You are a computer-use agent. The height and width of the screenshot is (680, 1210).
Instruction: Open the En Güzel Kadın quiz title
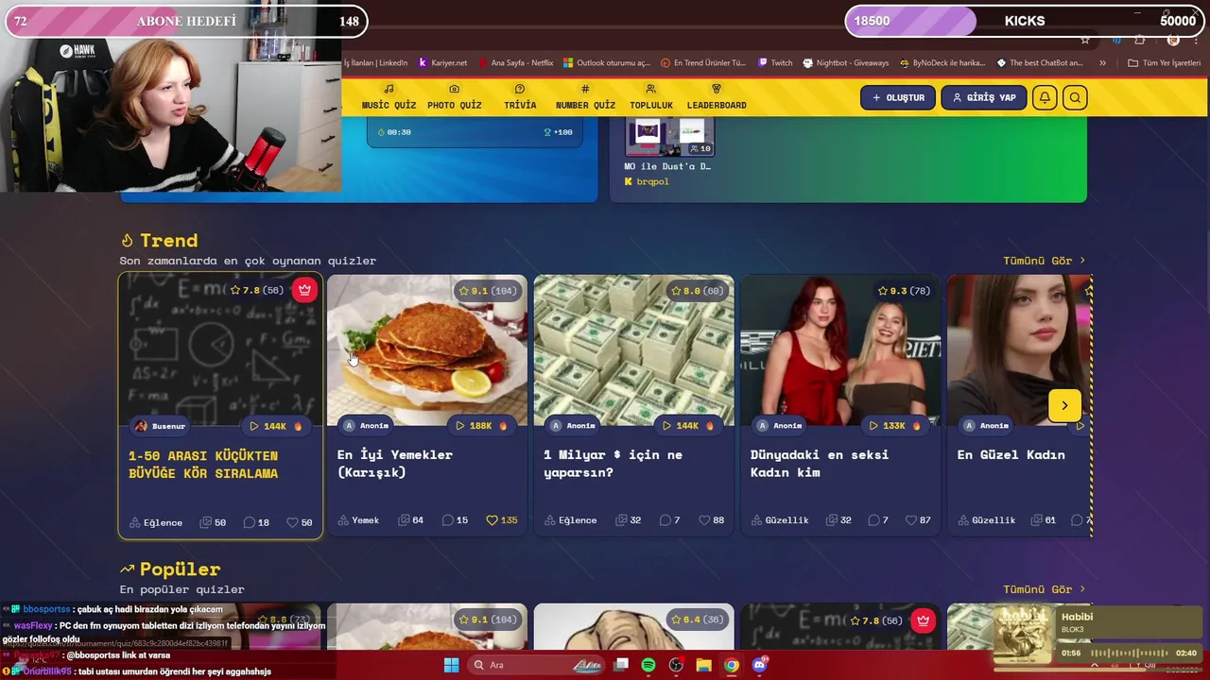[x=1011, y=455]
